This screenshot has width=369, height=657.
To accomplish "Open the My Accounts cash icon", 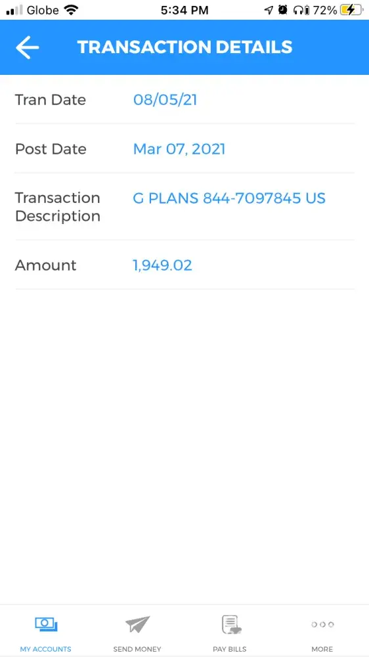I will [46, 625].
